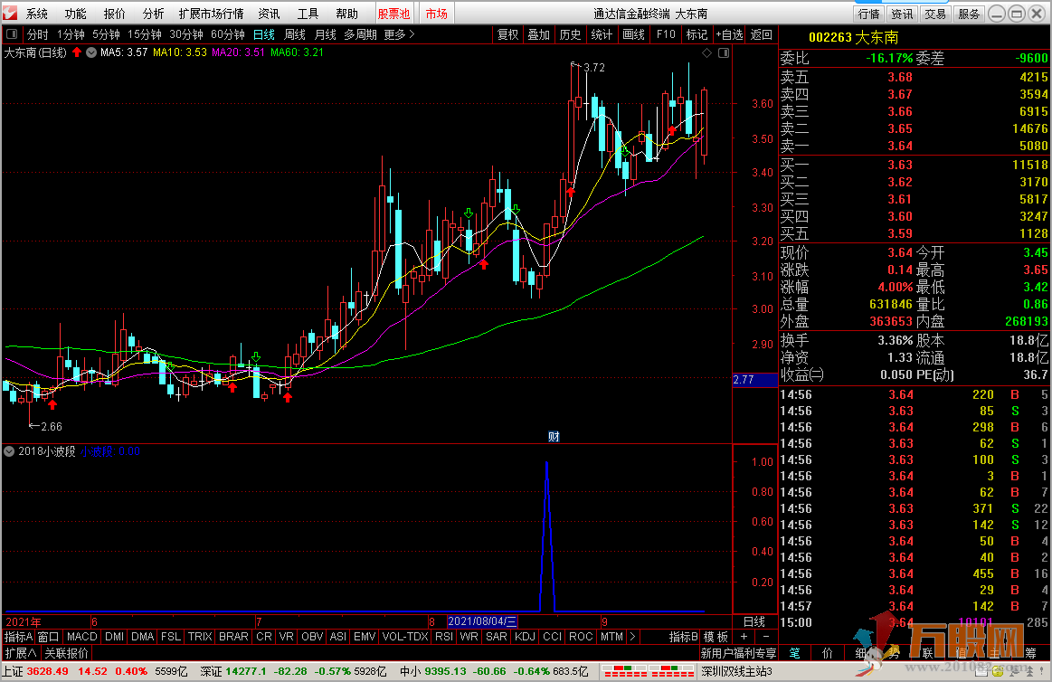Image resolution: width=1052 pixels, height=682 pixels.
Task: Open the 报价 menu
Action: coord(114,14)
